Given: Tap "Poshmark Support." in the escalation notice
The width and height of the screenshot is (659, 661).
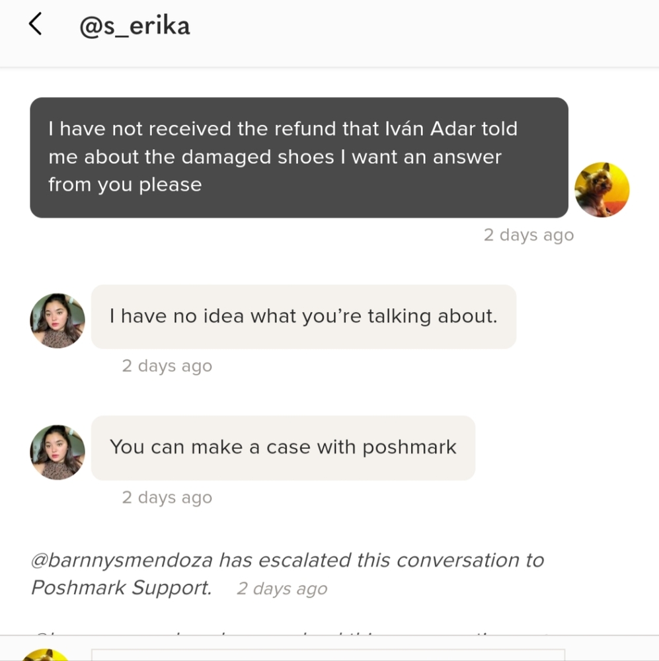Looking at the screenshot, I should [x=122, y=588].
